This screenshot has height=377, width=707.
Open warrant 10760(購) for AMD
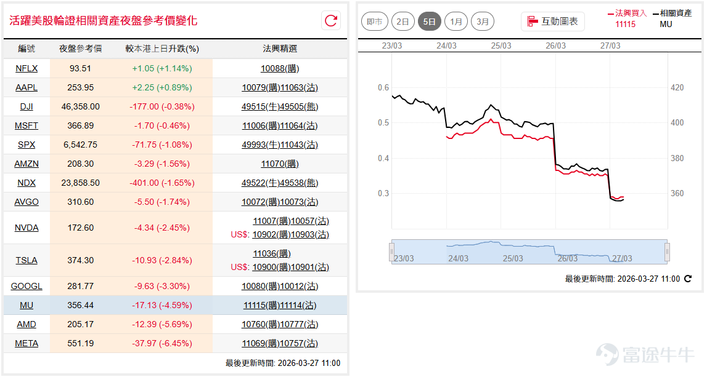[x=261, y=324]
